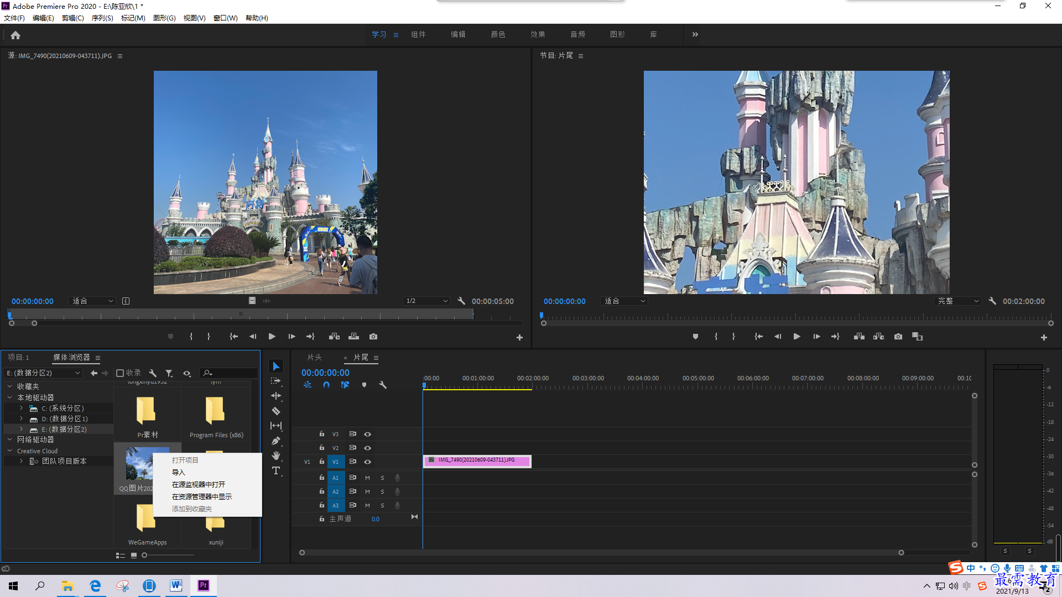
Task: Select the Ripple Edit tool
Action: (276, 396)
